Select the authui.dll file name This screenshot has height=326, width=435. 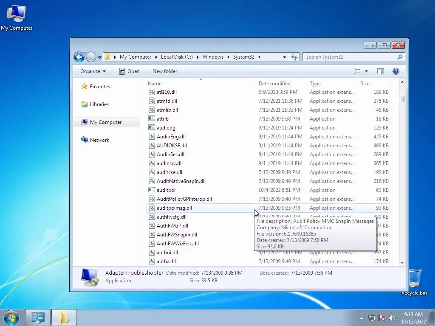coord(167,253)
